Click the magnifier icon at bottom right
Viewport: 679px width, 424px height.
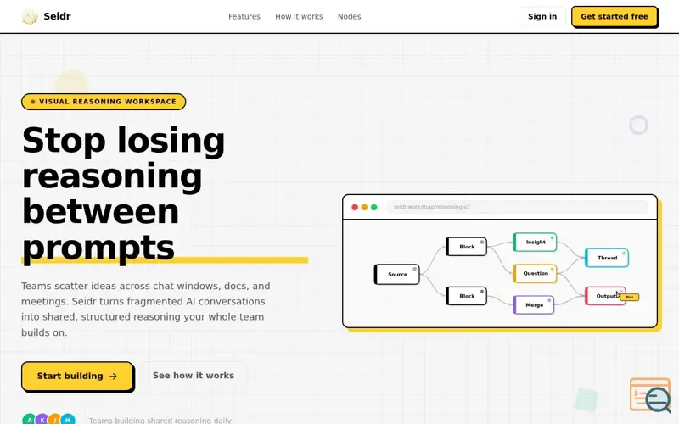pyautogui.click(x=658, y=399)
